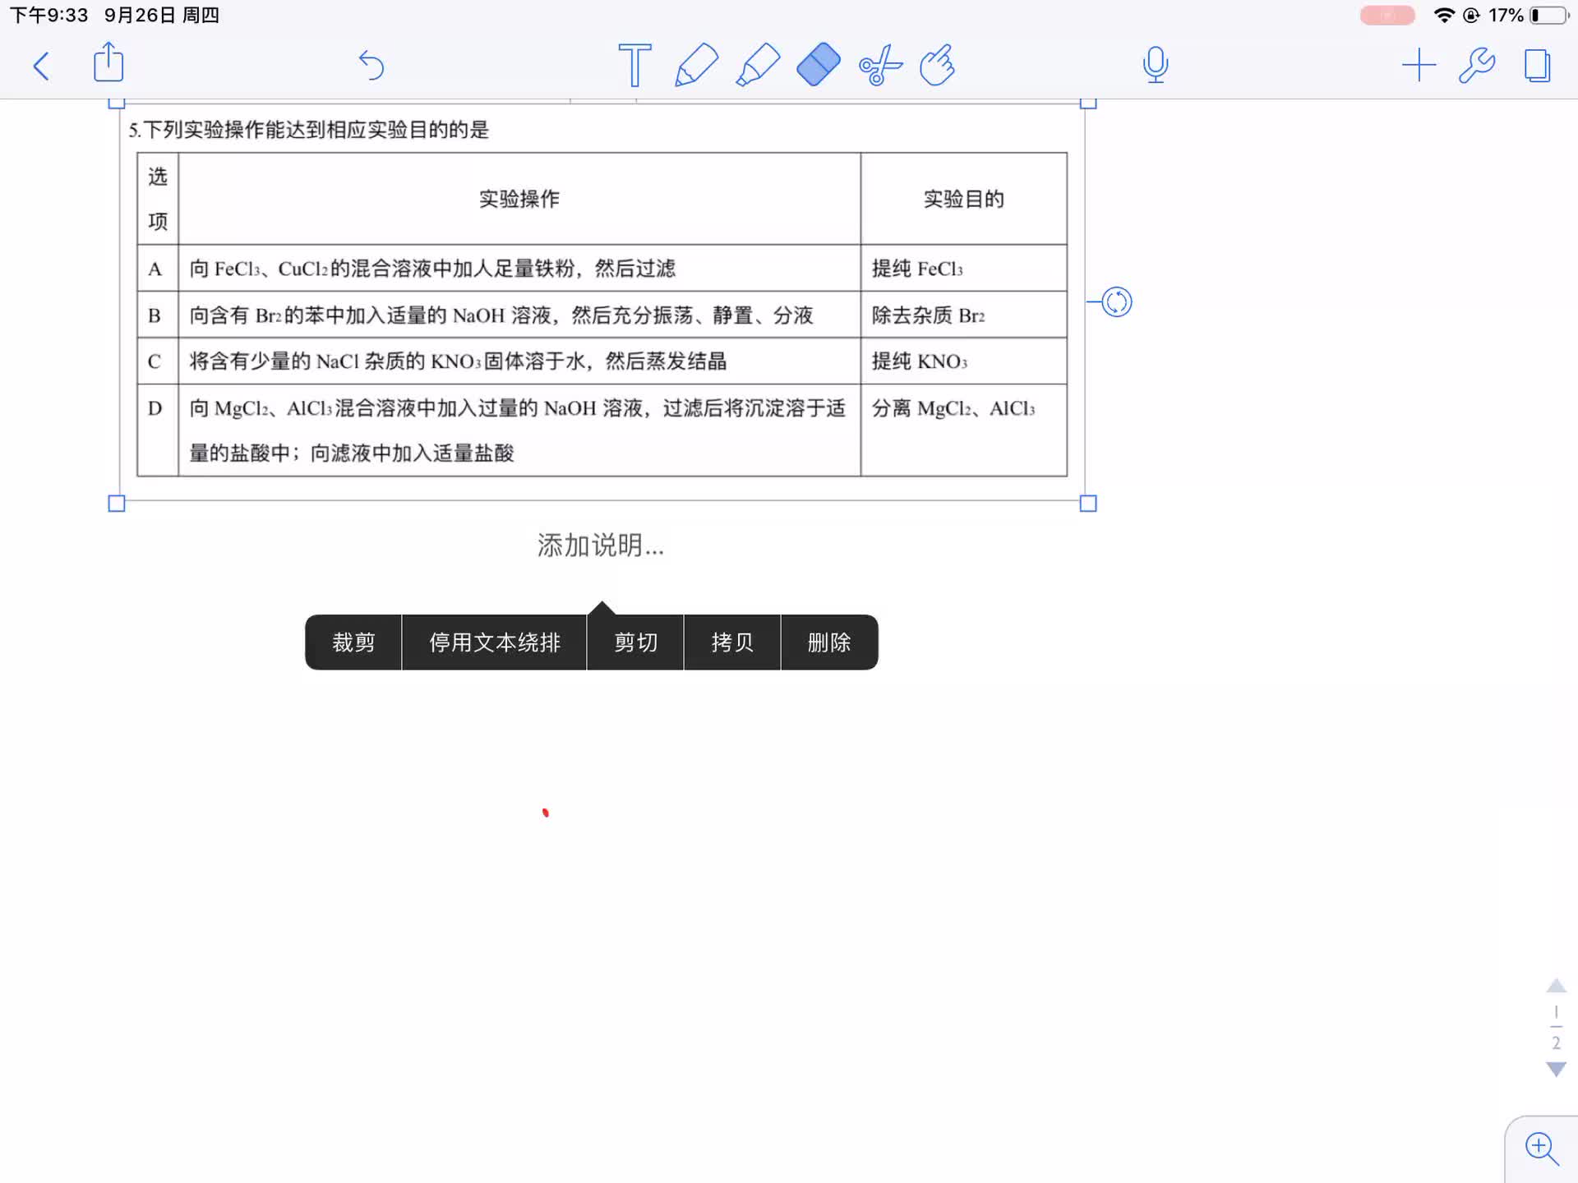
Task: Go to next page with down arrow
Action: (1556, 1070)
